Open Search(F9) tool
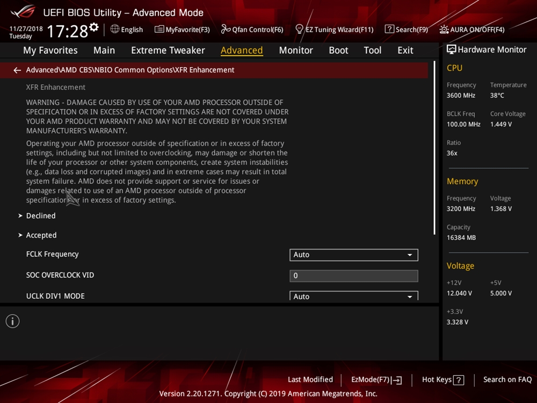 [406, 30]
